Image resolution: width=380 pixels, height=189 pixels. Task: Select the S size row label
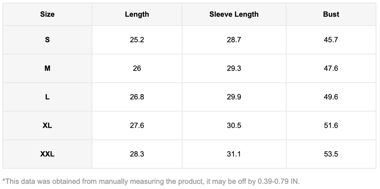47,40
